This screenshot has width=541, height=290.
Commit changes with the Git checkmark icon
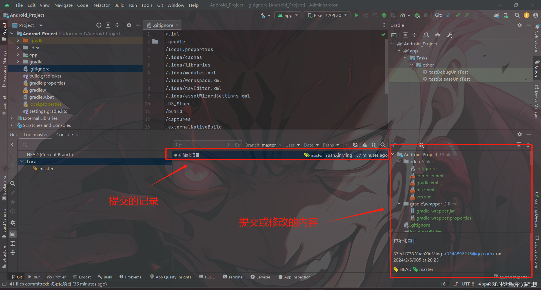pos(458,15)
